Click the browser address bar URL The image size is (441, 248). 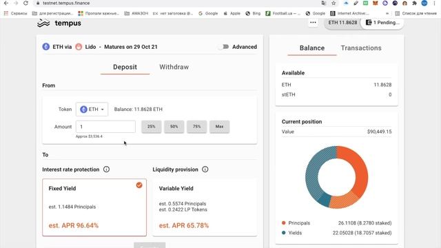tap(66, 3)
